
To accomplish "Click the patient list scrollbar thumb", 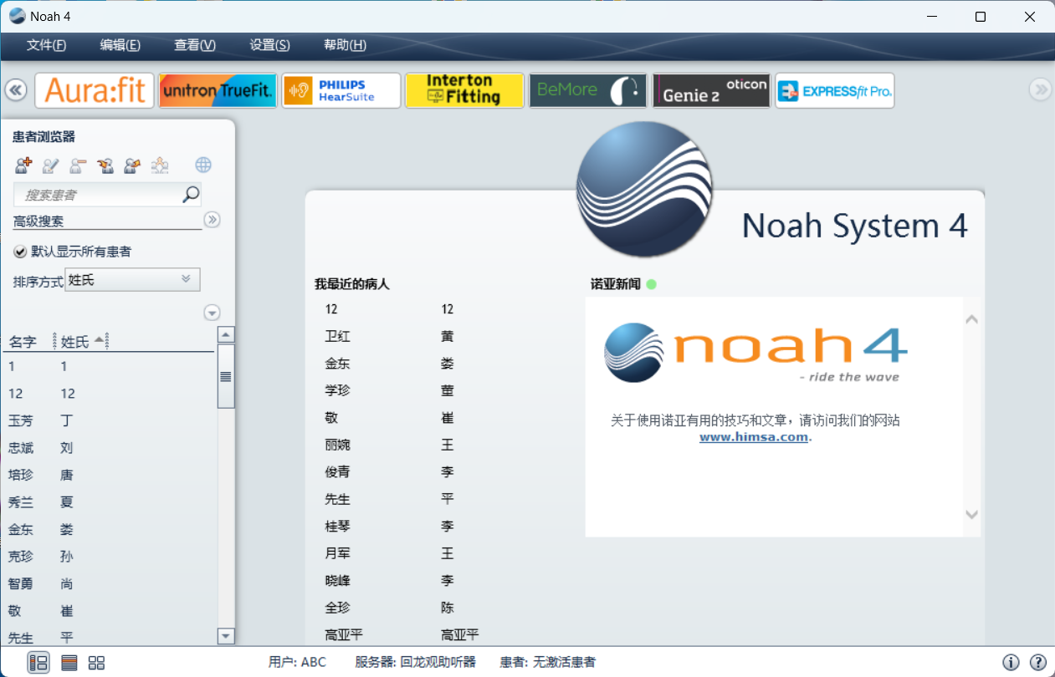I will pos(226,376).
